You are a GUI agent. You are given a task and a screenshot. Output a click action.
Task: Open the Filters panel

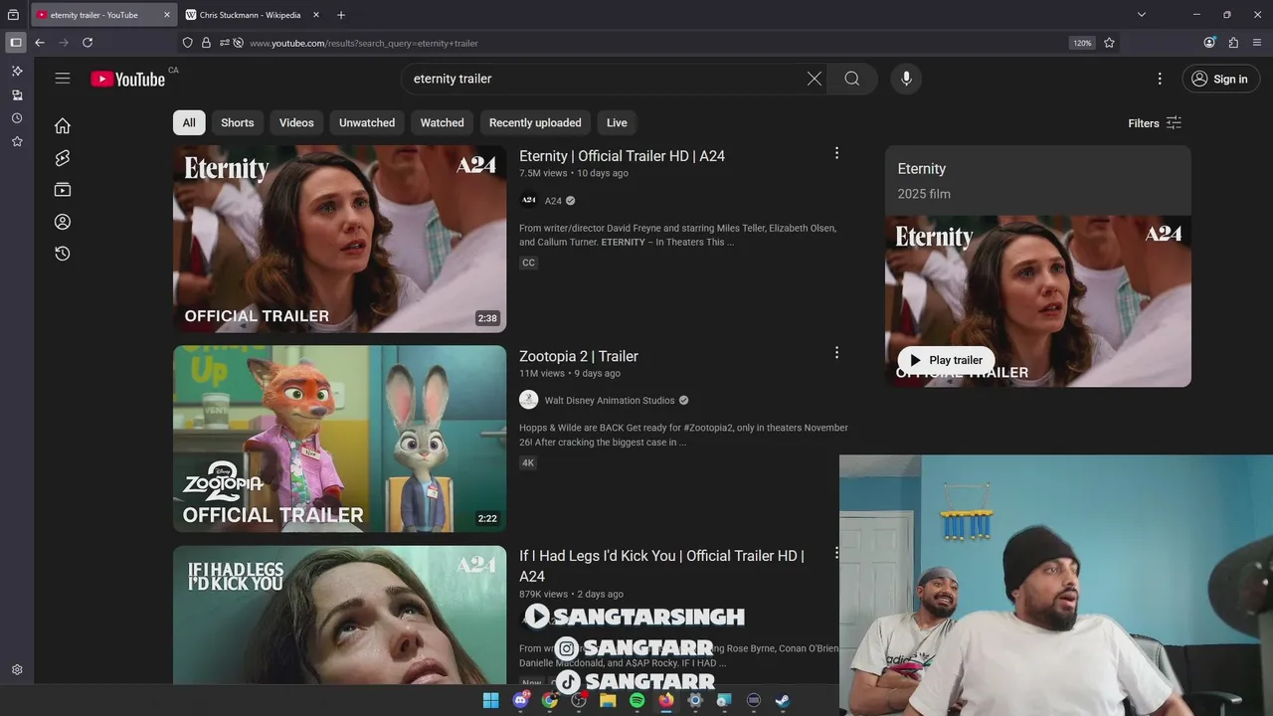[x=1155, y=123]
